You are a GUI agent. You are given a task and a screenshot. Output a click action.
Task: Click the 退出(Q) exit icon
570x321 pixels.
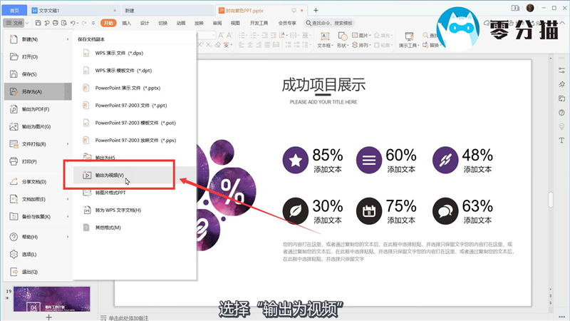coord(13,272)
